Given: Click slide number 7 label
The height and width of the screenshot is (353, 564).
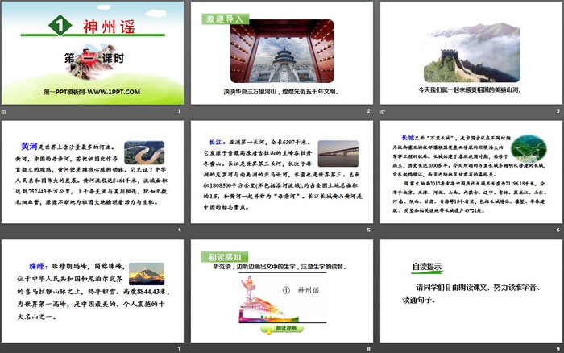Looking at the screenshot, I should [179, 349].
